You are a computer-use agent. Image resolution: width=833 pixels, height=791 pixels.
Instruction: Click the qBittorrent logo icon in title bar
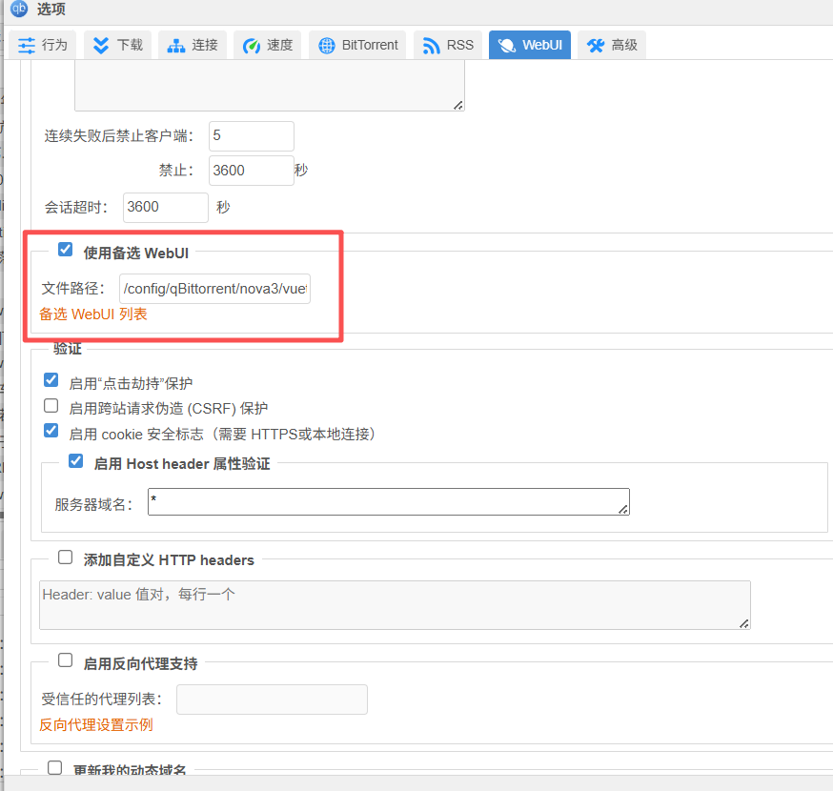tap(19, 10)
